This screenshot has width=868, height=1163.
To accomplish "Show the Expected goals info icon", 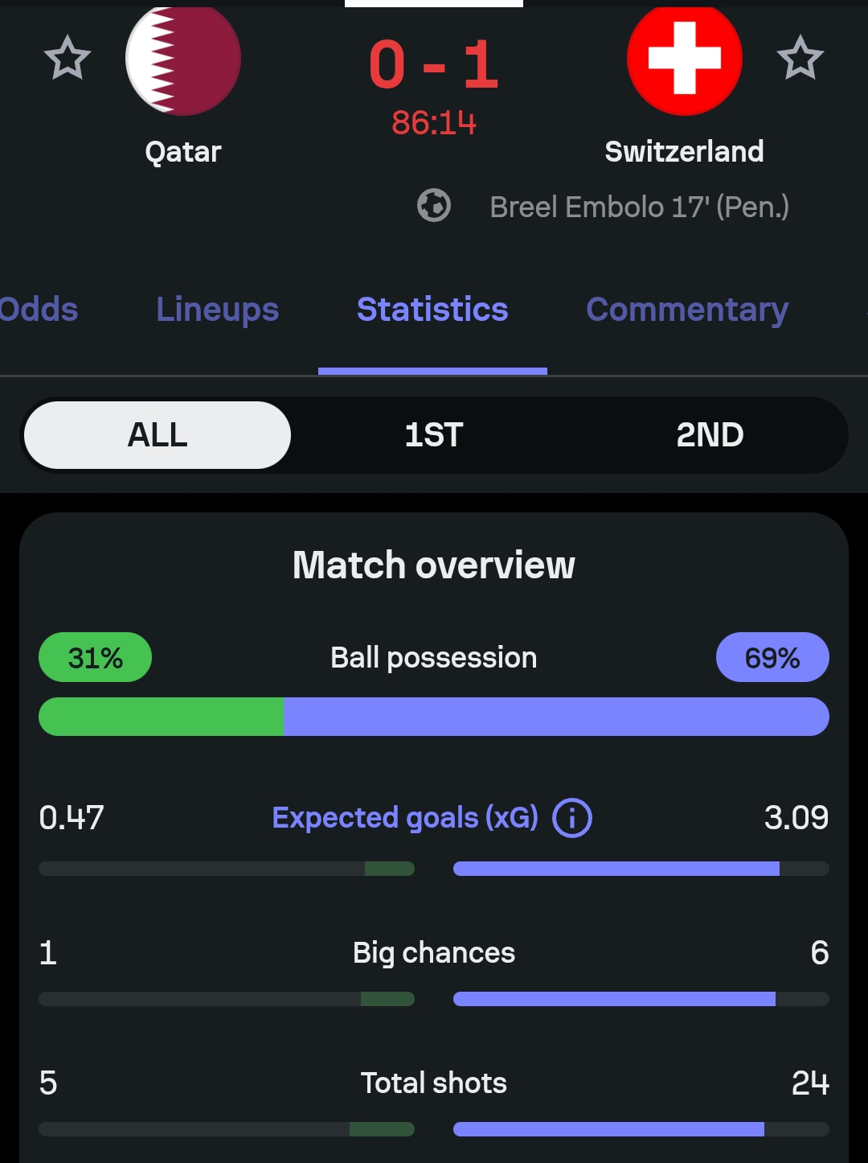I will 572,818.
